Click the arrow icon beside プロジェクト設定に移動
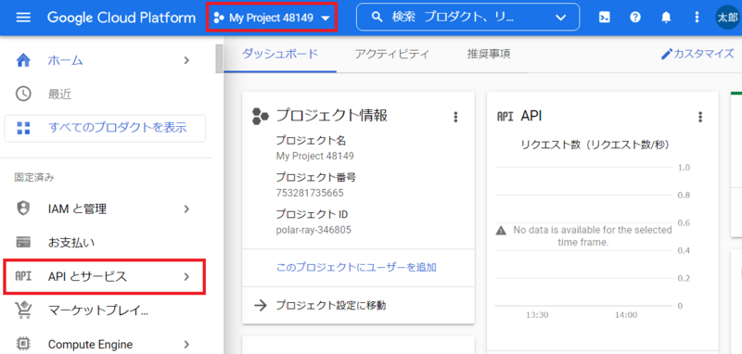742x354 pixels. (x=261, y=305)
